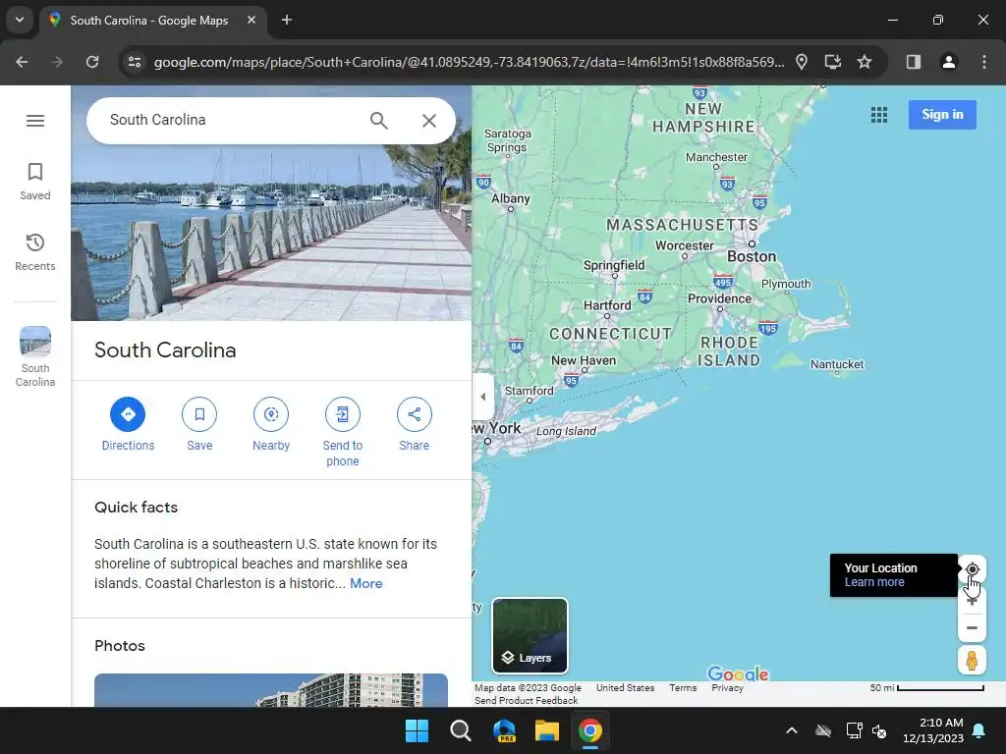Open the tab search dropdown

pyautogui.click(x=20, y=20)
